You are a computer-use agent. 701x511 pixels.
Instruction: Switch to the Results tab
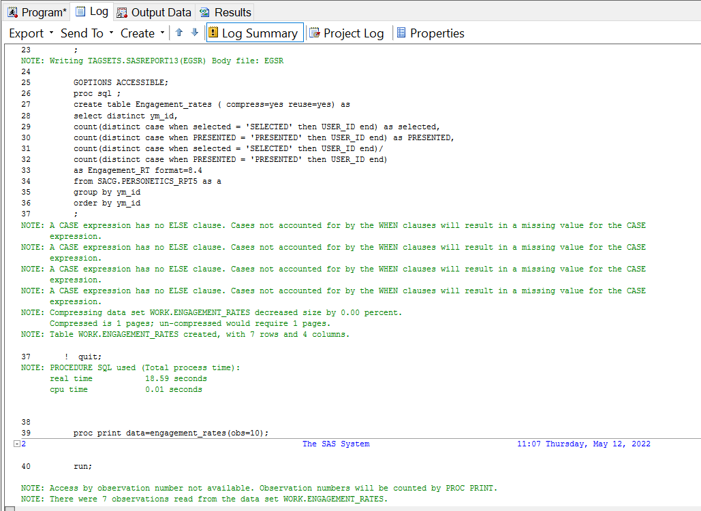[x=225, y=12]
